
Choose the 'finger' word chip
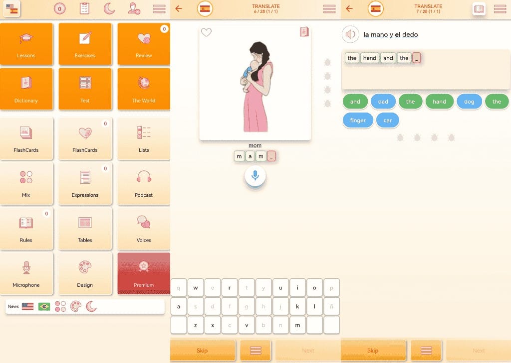click(358, 121)
